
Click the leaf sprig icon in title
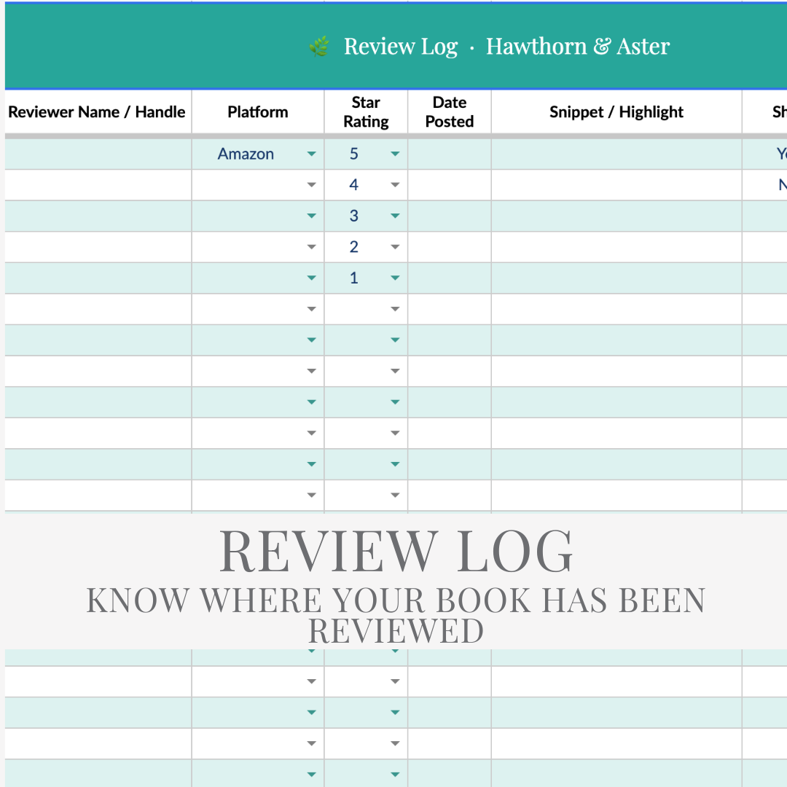pyautogui.click(x=319, y=47)
